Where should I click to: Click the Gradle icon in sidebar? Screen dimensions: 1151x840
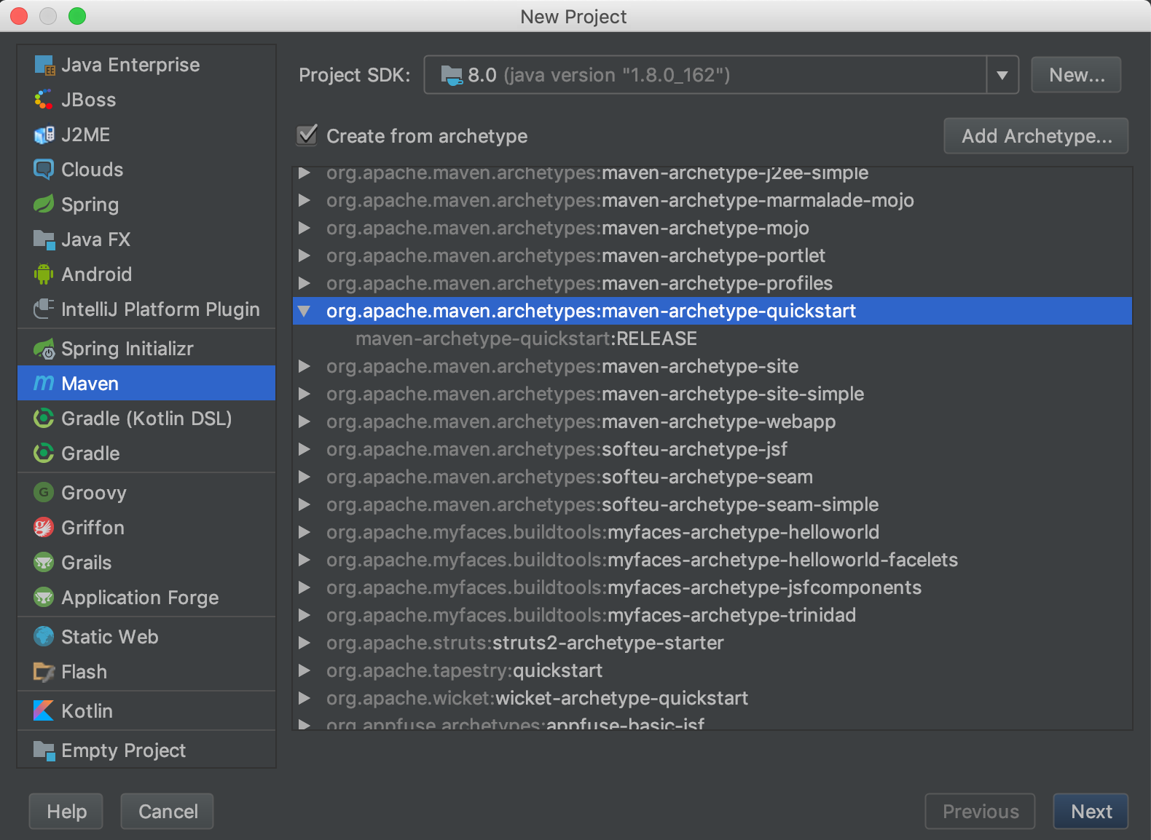(x=44, y=453)
